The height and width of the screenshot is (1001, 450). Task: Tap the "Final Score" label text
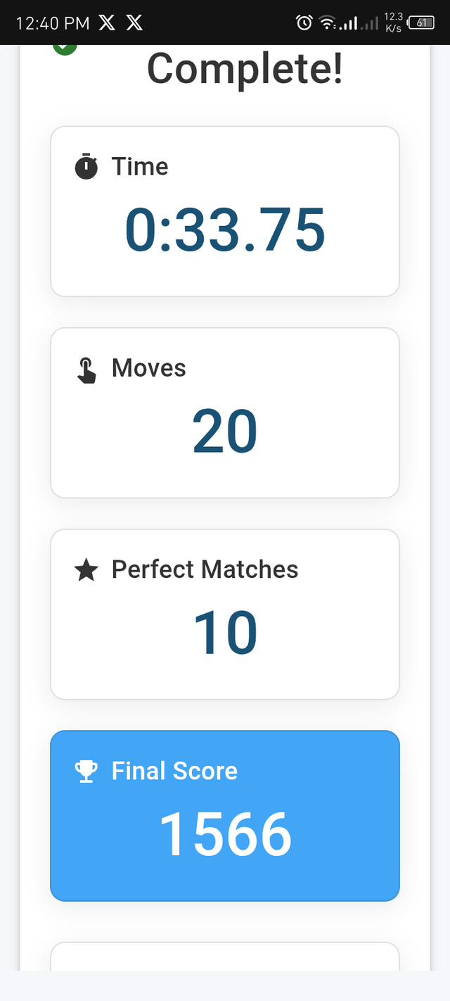tap(174, 771)
